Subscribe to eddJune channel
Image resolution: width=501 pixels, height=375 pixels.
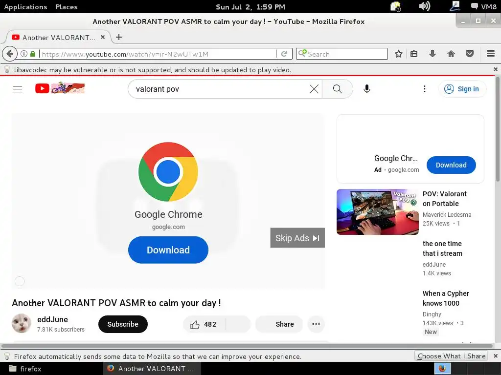tap(123, 324)
